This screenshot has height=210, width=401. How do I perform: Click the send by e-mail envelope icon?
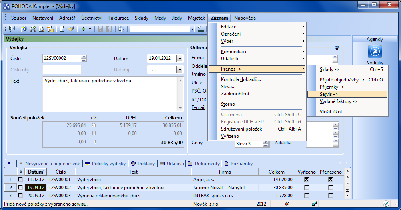click(51, 29)
